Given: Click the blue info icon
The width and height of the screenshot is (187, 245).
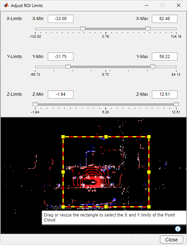Looking at the screenshot, I should click(x=178, y=229).
